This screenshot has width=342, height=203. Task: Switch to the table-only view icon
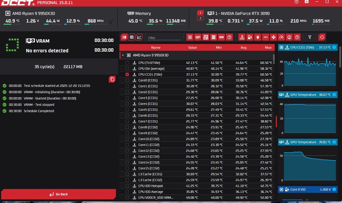point(131,37)
